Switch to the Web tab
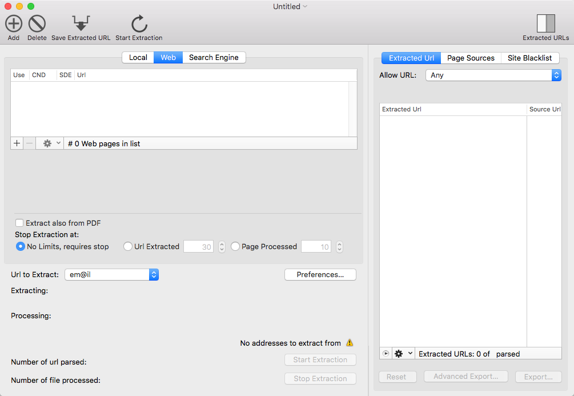Viewport: 574px width, 396px height. [168, 58]
